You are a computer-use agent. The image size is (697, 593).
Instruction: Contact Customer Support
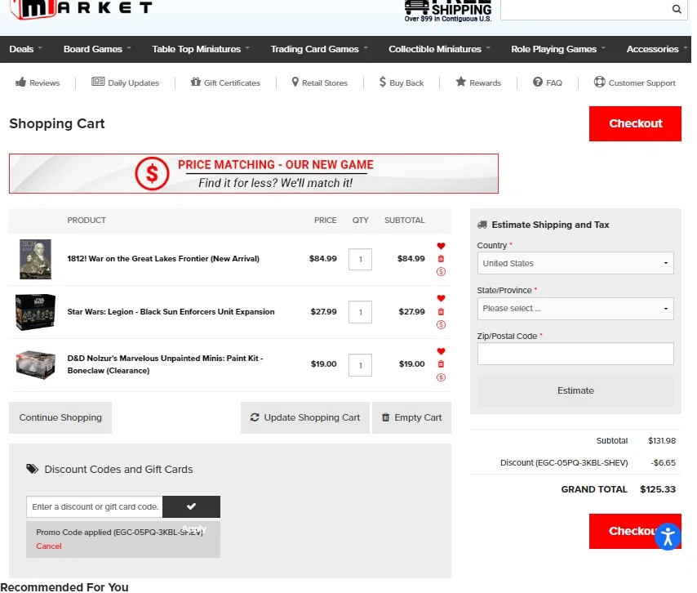point(634,82)
